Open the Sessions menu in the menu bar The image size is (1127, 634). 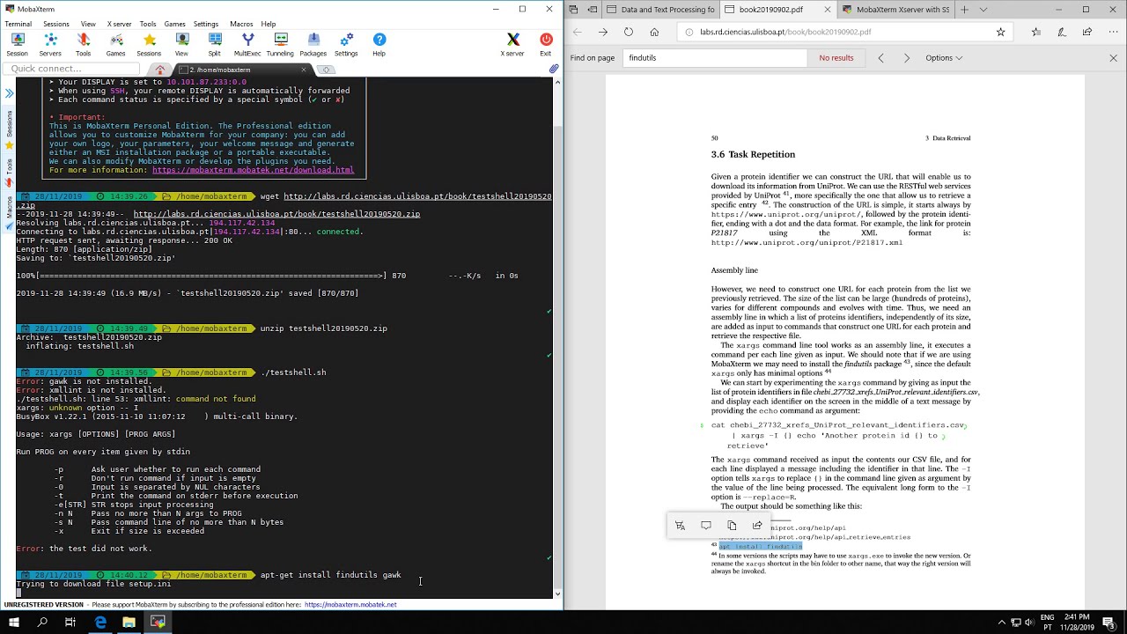click(x=56, y=24)
